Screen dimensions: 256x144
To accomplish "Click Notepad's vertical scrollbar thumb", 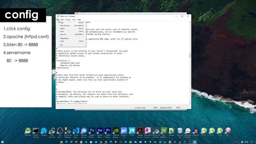I will pyautogui.click(x=190, y=56).
